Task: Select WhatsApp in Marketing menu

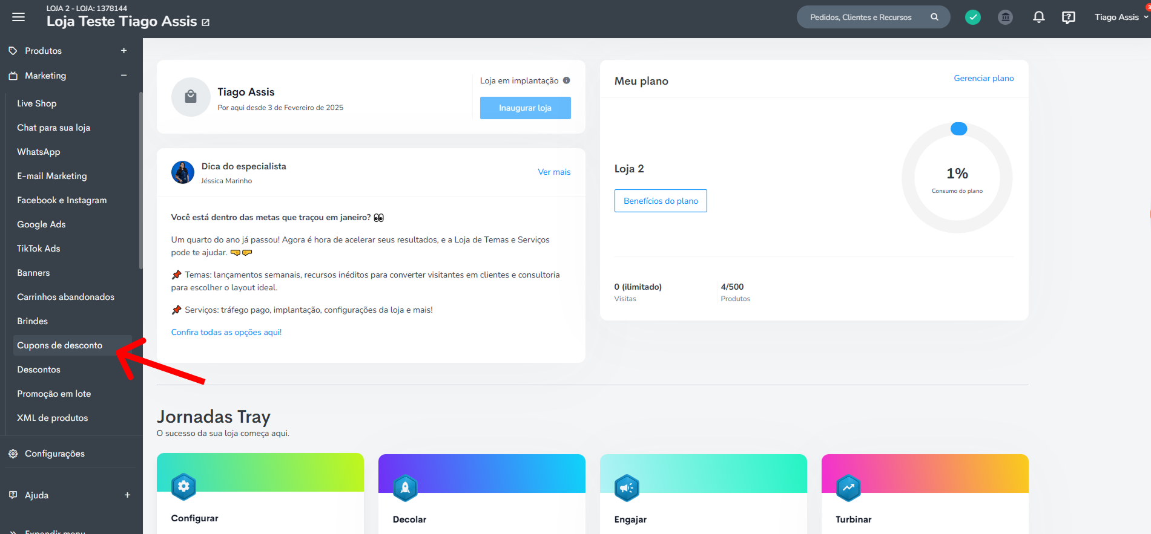Action: 39,152
